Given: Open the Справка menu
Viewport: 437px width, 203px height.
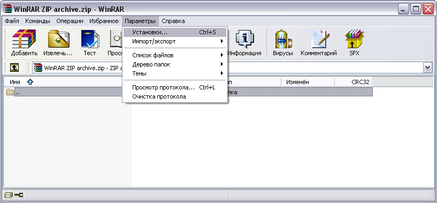Looking at the screenshot, I should pos(173,21).
